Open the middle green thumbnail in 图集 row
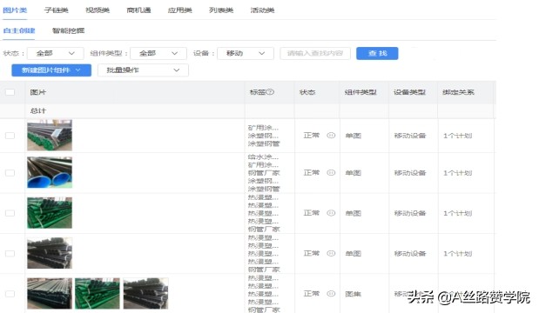The image size is (539, 313). click(x=98, y=294)
